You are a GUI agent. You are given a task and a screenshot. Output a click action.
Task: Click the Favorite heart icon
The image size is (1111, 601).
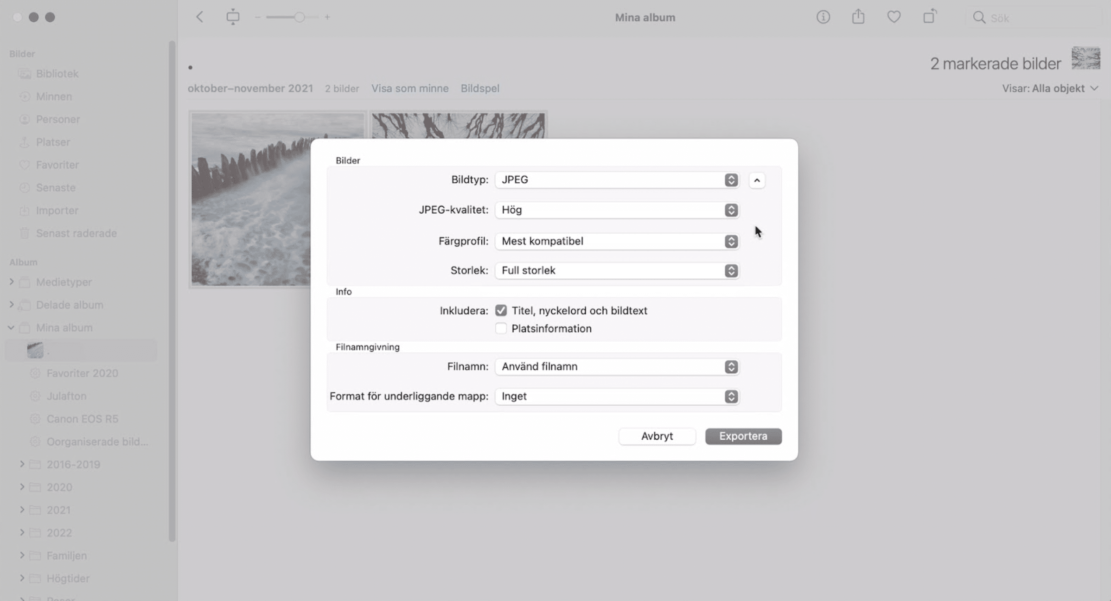point(894,17)
